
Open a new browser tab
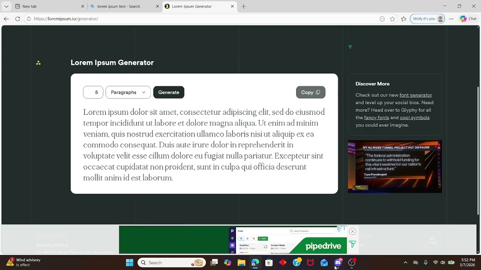[244, 6]
